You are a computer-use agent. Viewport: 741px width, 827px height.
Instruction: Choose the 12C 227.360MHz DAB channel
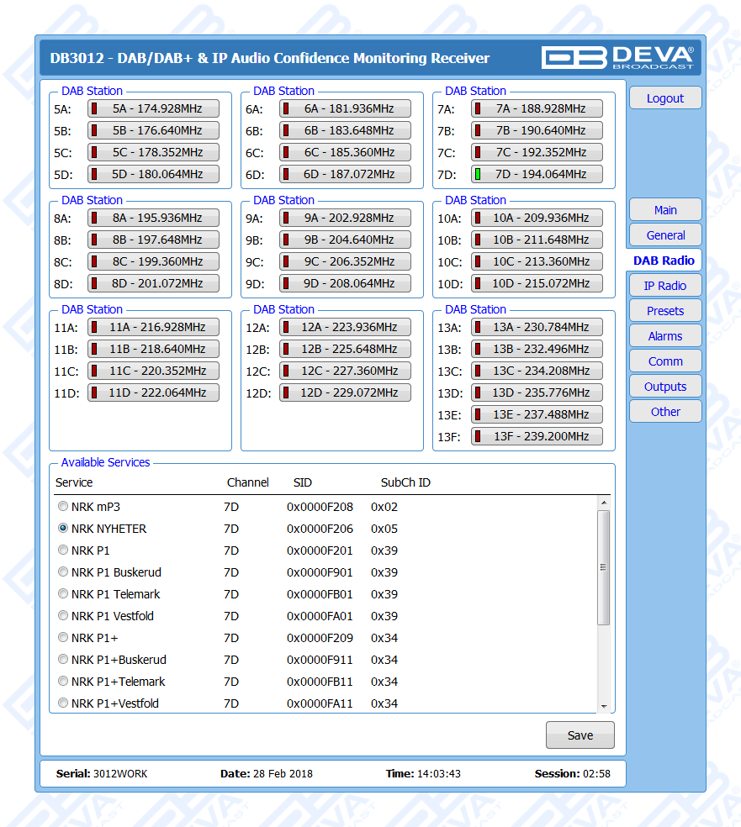point(345,371)
